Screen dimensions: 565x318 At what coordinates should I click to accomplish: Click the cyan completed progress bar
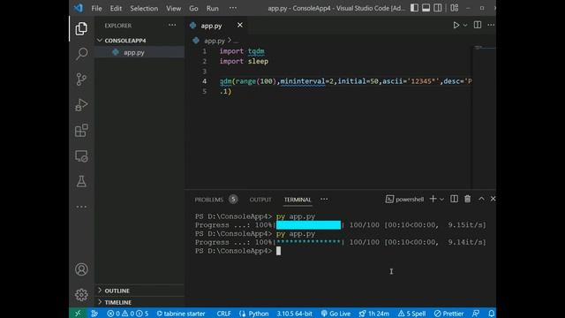pos(308,225)
